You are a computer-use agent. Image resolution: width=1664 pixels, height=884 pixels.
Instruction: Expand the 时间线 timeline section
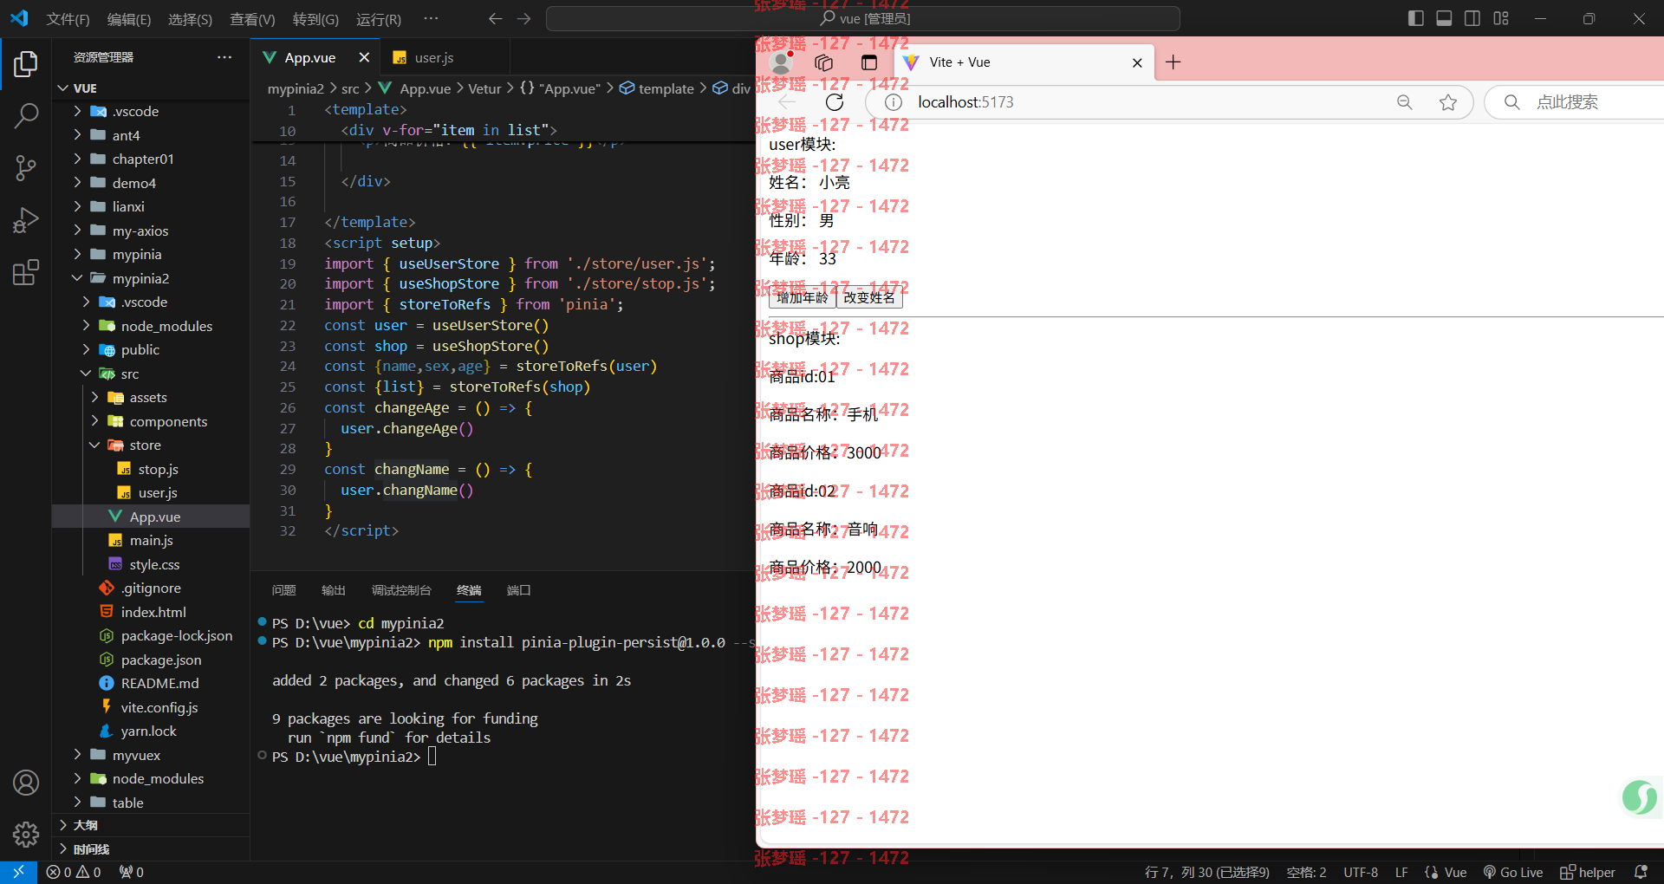tap(151, 849)
